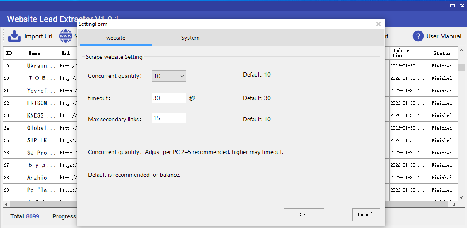Sort by the Status column header

tap(442, 53)
